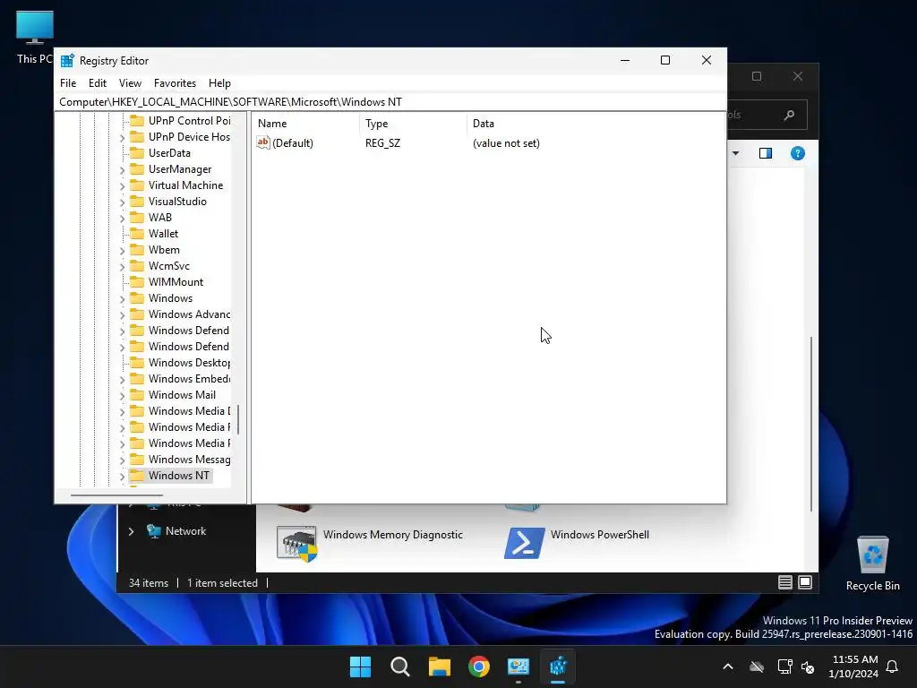Select the UserManager tree label
Image resolution: width=917 pixels, height=688 pixels.
[x=179, y=169]
